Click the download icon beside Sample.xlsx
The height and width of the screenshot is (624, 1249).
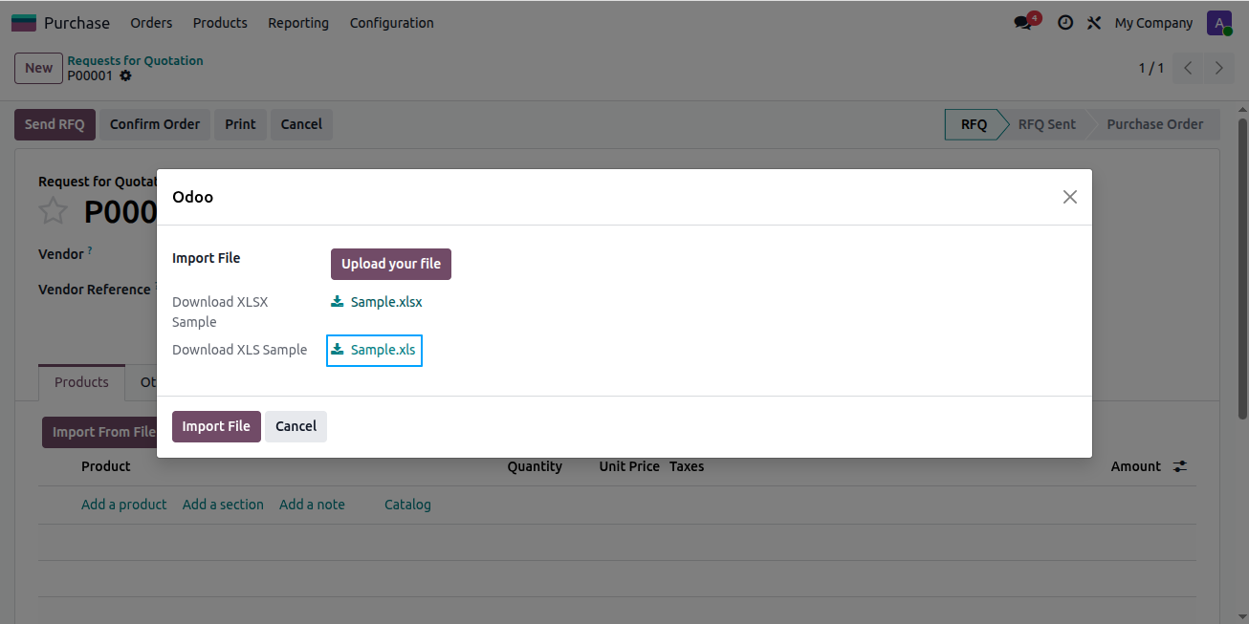(x=337, y=302)
